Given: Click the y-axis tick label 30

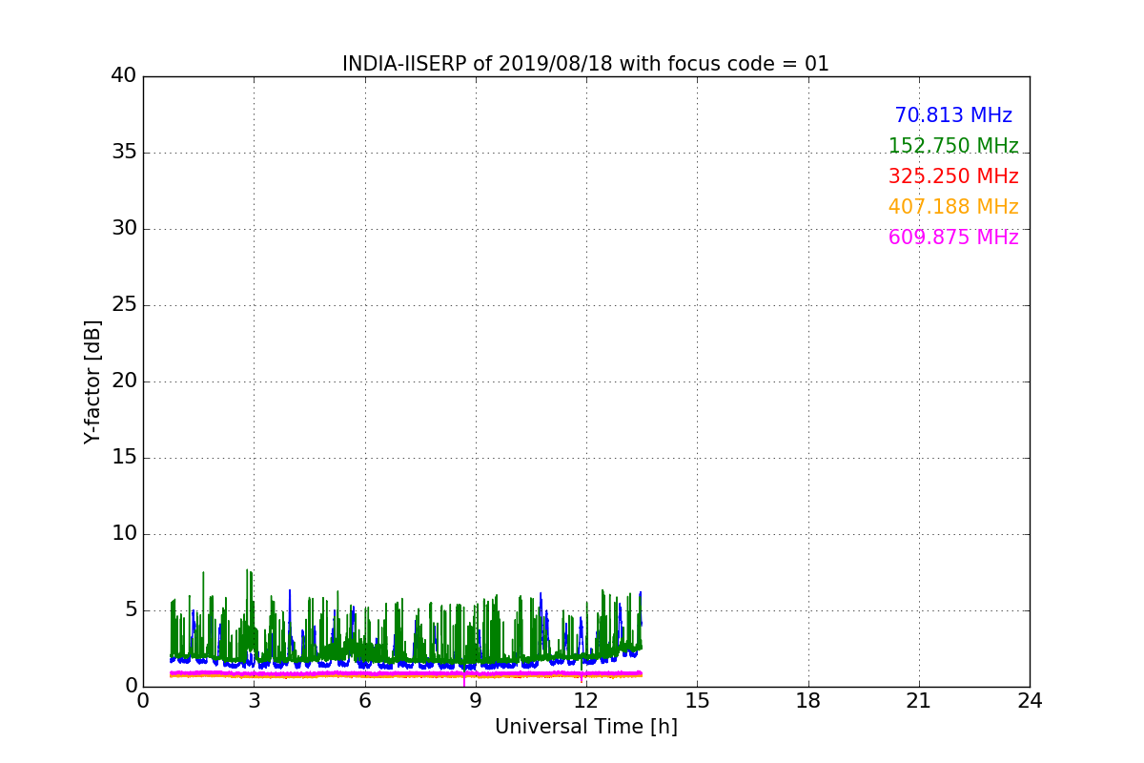Looking at the screenshot, I should point(124,228).
